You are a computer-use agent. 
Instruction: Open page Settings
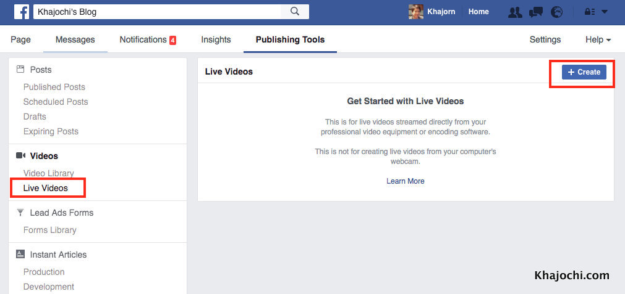pyautogui.click(x=545, y=39)
